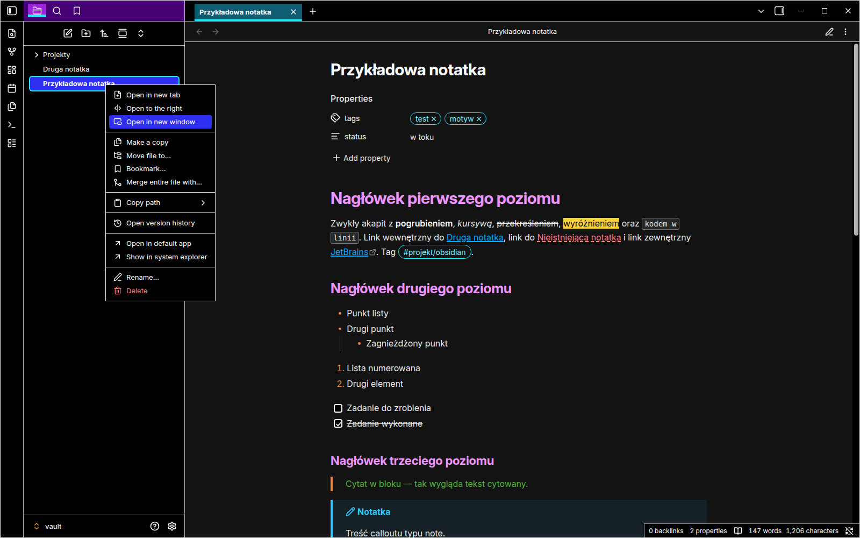Select Merge entire file with...
The width and height of the screenshot is (860, 538).
[x=160, y=182]
